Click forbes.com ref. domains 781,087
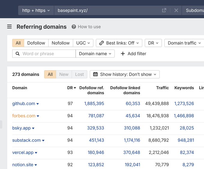The image size is (204, 169). (x=96, y=116)
